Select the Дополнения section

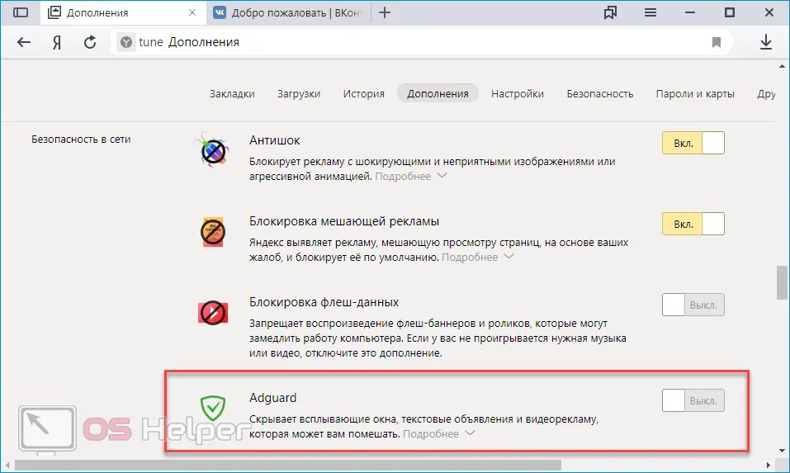[438, 94]
